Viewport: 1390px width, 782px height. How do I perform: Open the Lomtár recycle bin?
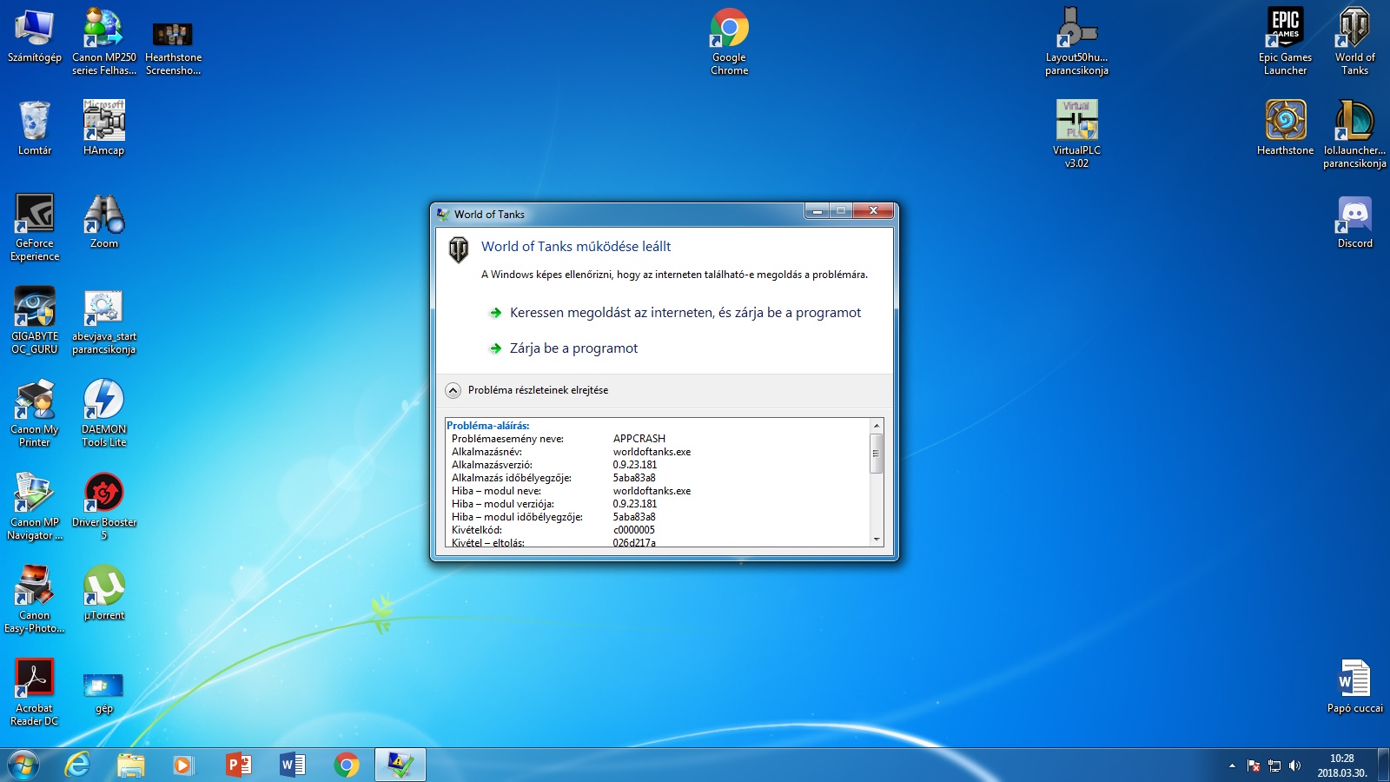pos(35,128)
